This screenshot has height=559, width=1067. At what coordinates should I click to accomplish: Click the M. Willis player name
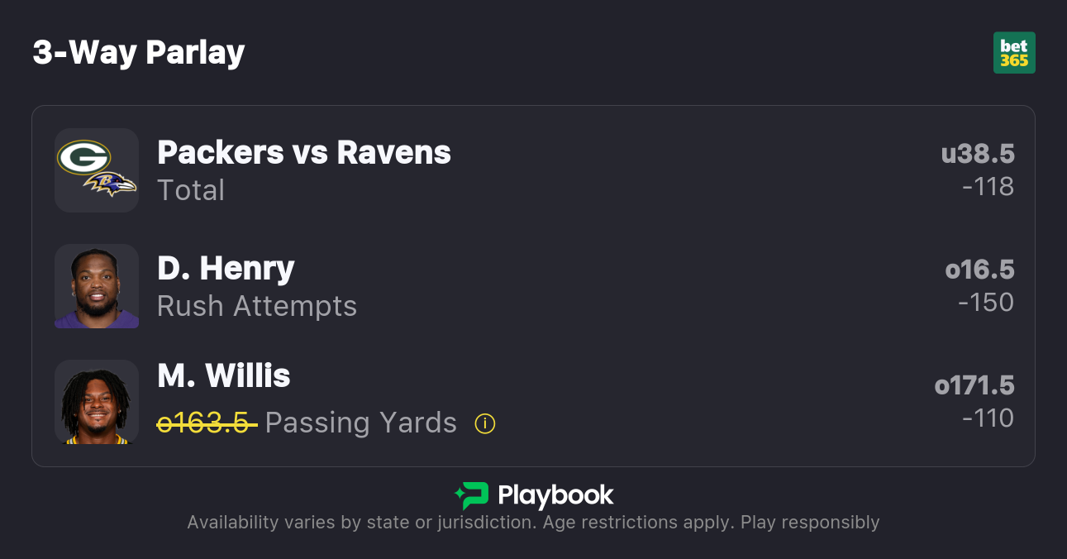click(224, 376)
